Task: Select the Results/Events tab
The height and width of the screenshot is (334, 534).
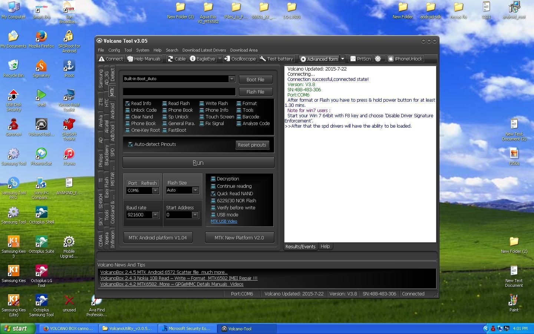Action: coord(300,246)
